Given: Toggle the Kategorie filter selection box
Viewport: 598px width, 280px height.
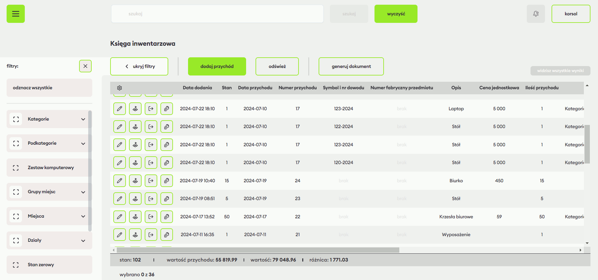Looking at the screenshot, I should [x=16, y=119].
